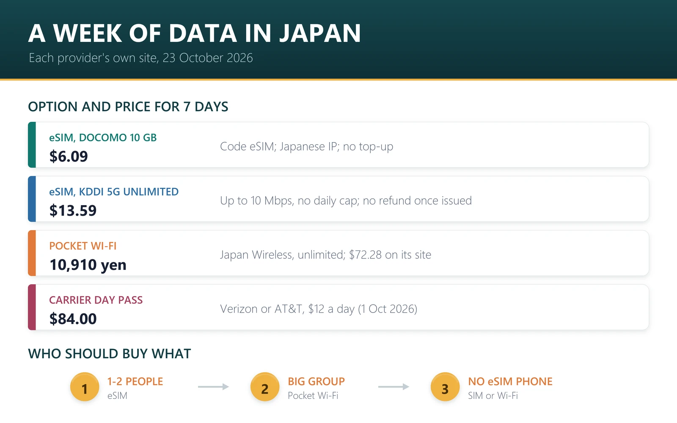Click the "eSIM" text under 1-2 PEOPLE

(117, 396)
